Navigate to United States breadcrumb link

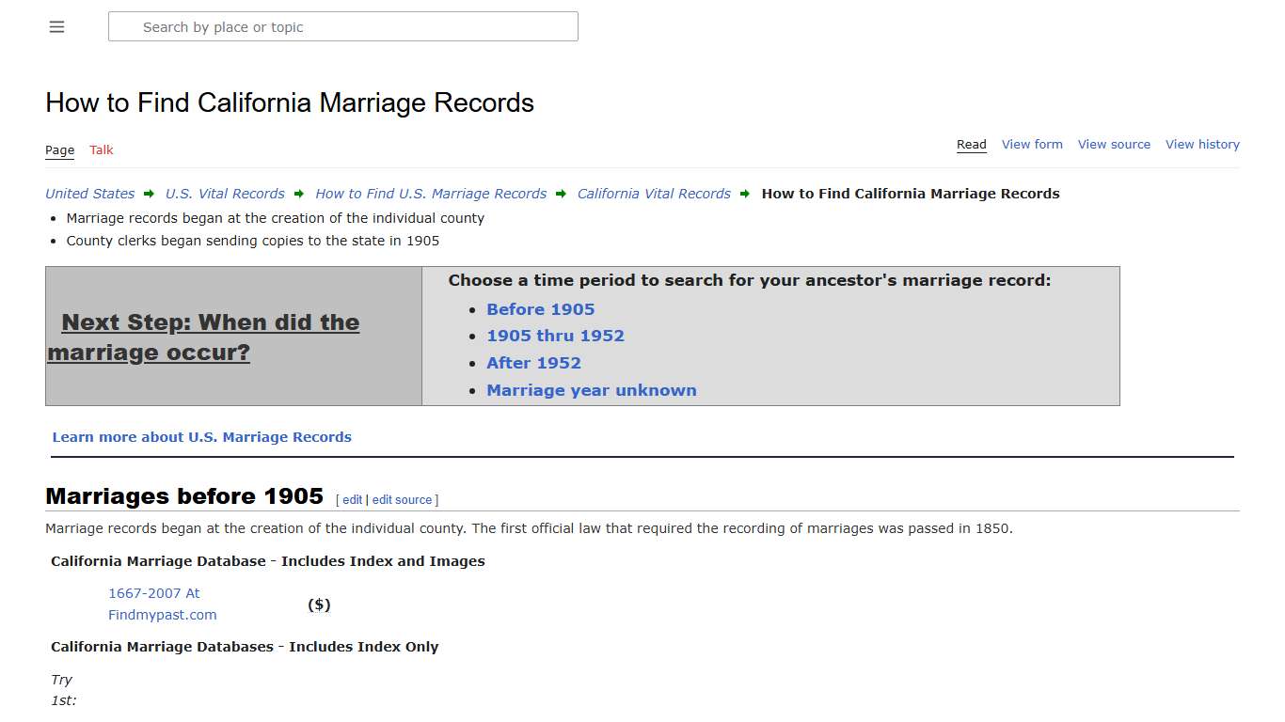pos(89,193)
